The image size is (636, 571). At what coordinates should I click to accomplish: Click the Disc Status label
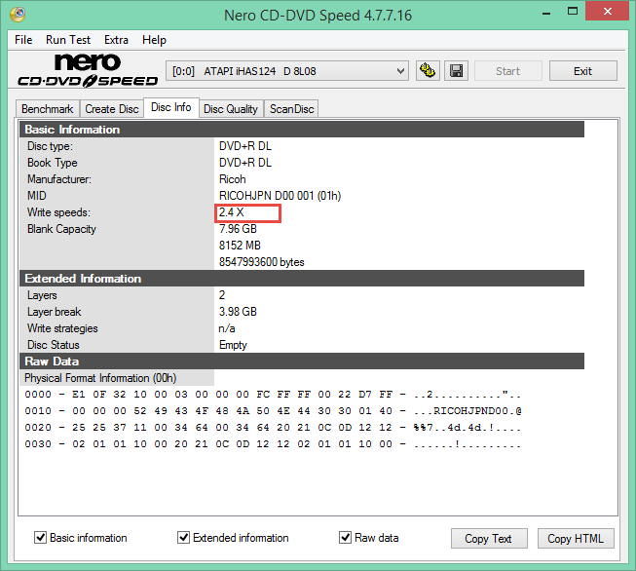54,345
